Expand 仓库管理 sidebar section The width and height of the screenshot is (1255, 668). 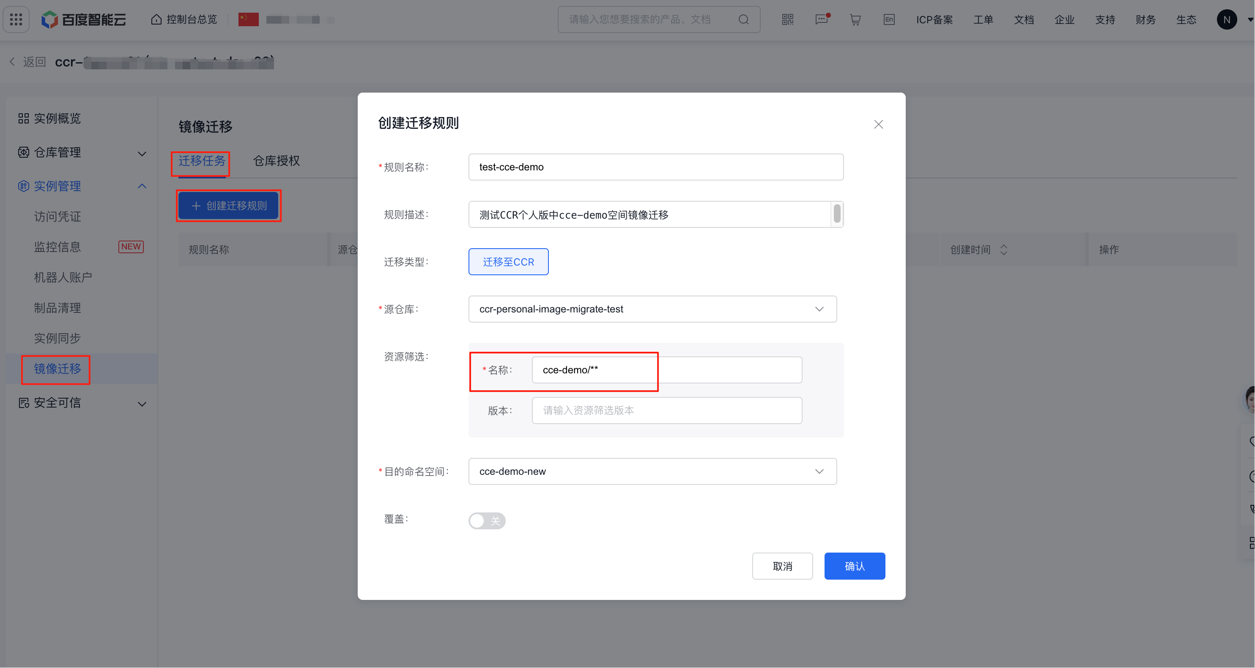tap(81, 153)
